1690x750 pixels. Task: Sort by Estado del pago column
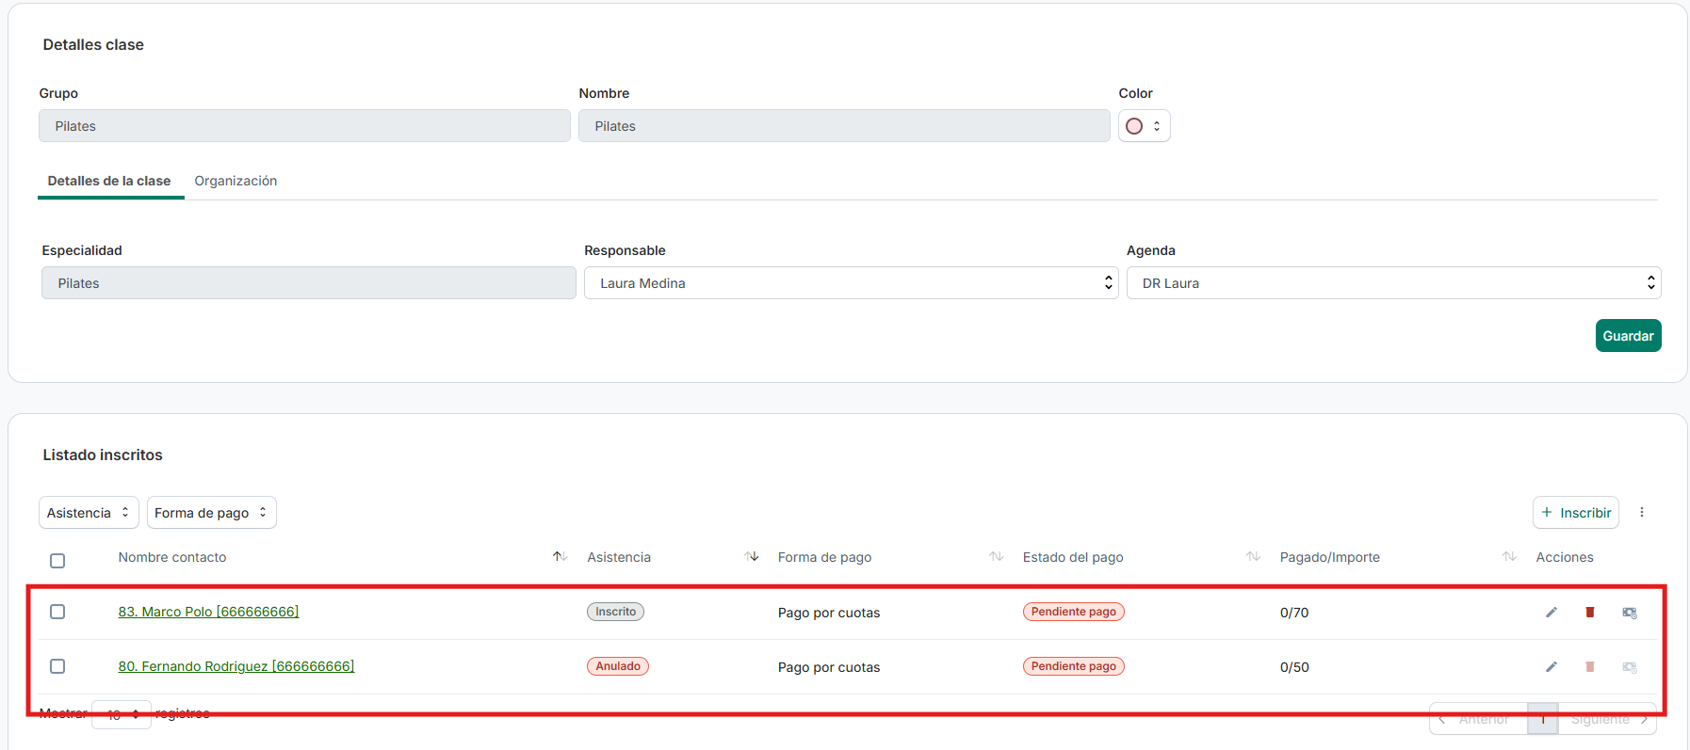pos(1252,557)
